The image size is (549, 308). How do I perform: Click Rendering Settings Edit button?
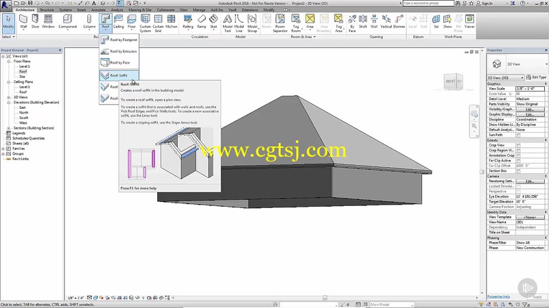tap(530, 181)
